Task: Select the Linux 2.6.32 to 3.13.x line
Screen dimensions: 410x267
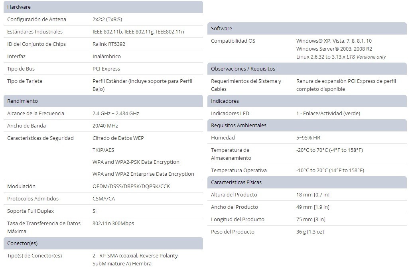Action: click(341, 57)
